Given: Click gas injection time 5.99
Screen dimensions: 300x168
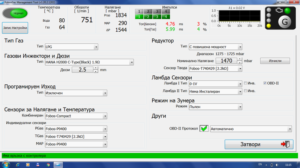Looking at the screenshot, I should pyautogui.click(x=170, y=29).
